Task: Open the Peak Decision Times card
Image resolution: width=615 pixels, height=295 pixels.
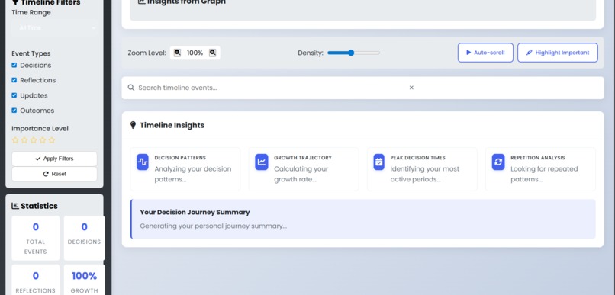Action: click(x=422, y=169)
